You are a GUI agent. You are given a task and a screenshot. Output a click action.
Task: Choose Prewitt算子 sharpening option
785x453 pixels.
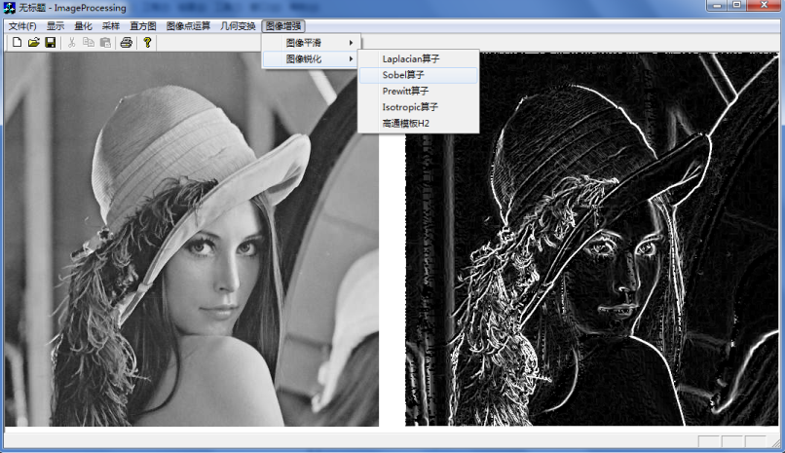click(419, 92)
